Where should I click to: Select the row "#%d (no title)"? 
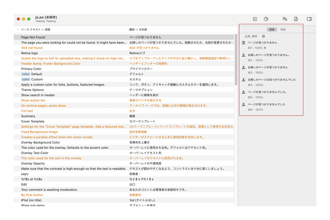click(x=124, y=200)
